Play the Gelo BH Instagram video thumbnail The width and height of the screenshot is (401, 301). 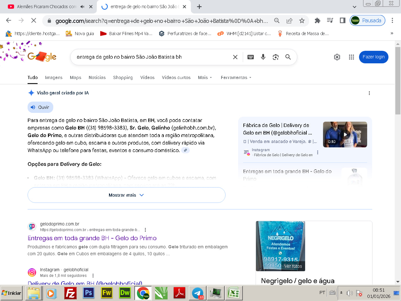click(x=345, y=135)
